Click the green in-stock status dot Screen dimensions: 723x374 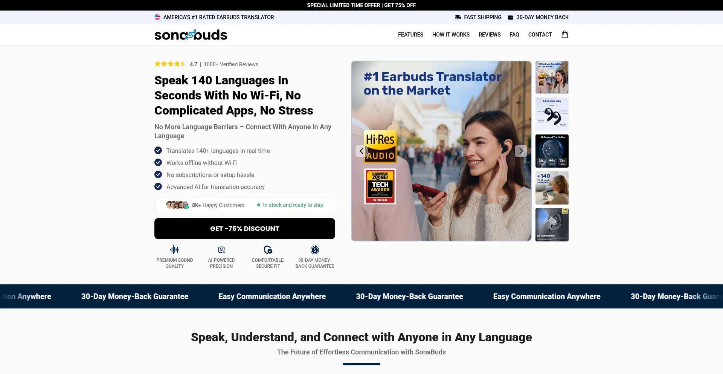[x=259, y=205]
